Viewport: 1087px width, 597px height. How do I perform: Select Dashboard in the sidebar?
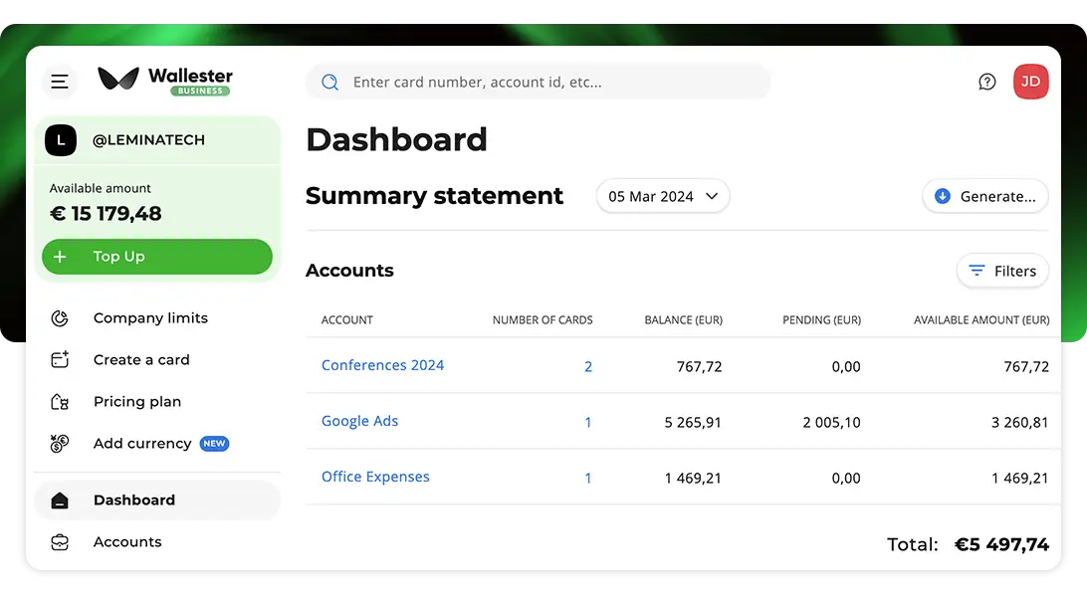157,500
